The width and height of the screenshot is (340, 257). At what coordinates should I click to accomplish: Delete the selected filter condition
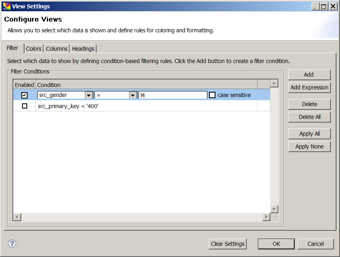pyautogui.click(x=309, y=104)
